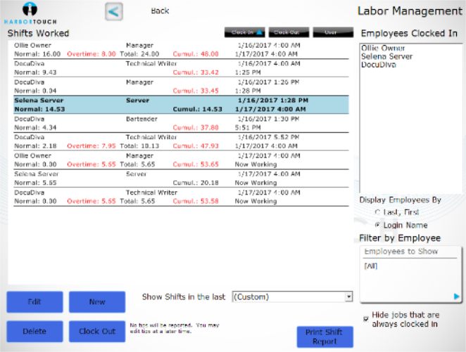Click the Harbortouch logo

(31, 13)
